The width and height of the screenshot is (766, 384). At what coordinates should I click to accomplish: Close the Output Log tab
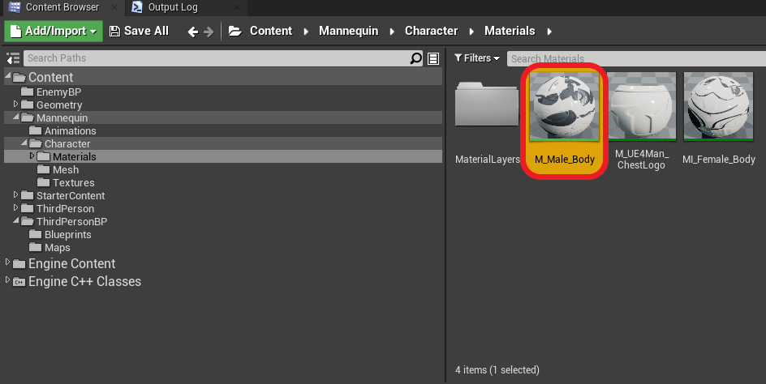[x=237, y=7]
